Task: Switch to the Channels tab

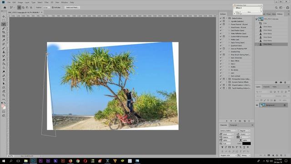Action: click(266, 87)
